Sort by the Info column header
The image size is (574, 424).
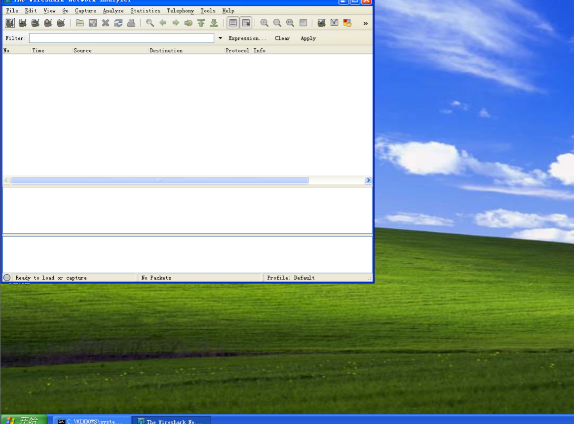pos(312,50)
